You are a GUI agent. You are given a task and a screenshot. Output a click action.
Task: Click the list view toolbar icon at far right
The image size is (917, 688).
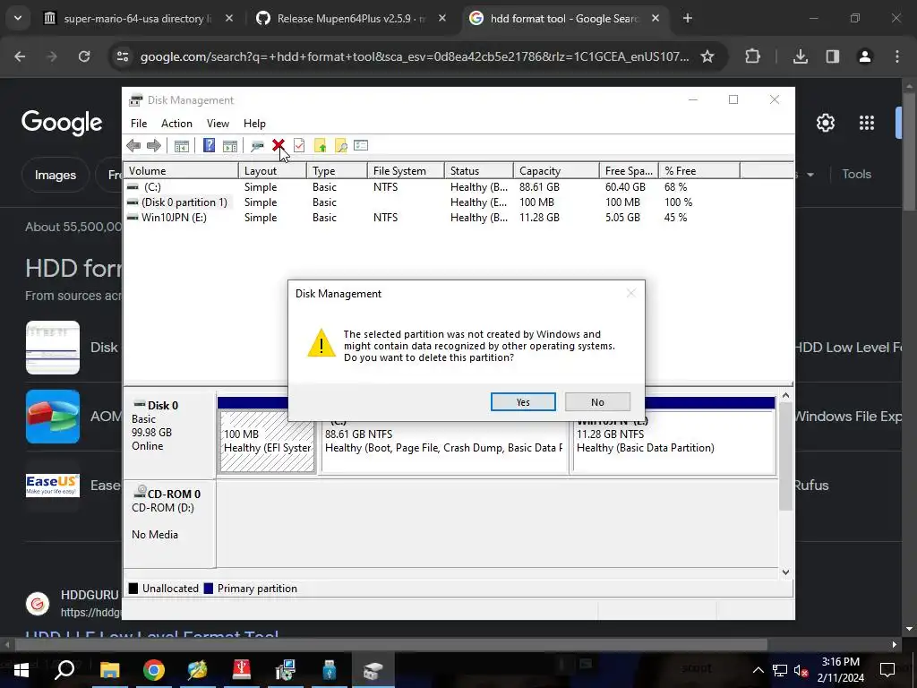coord(361,145)
